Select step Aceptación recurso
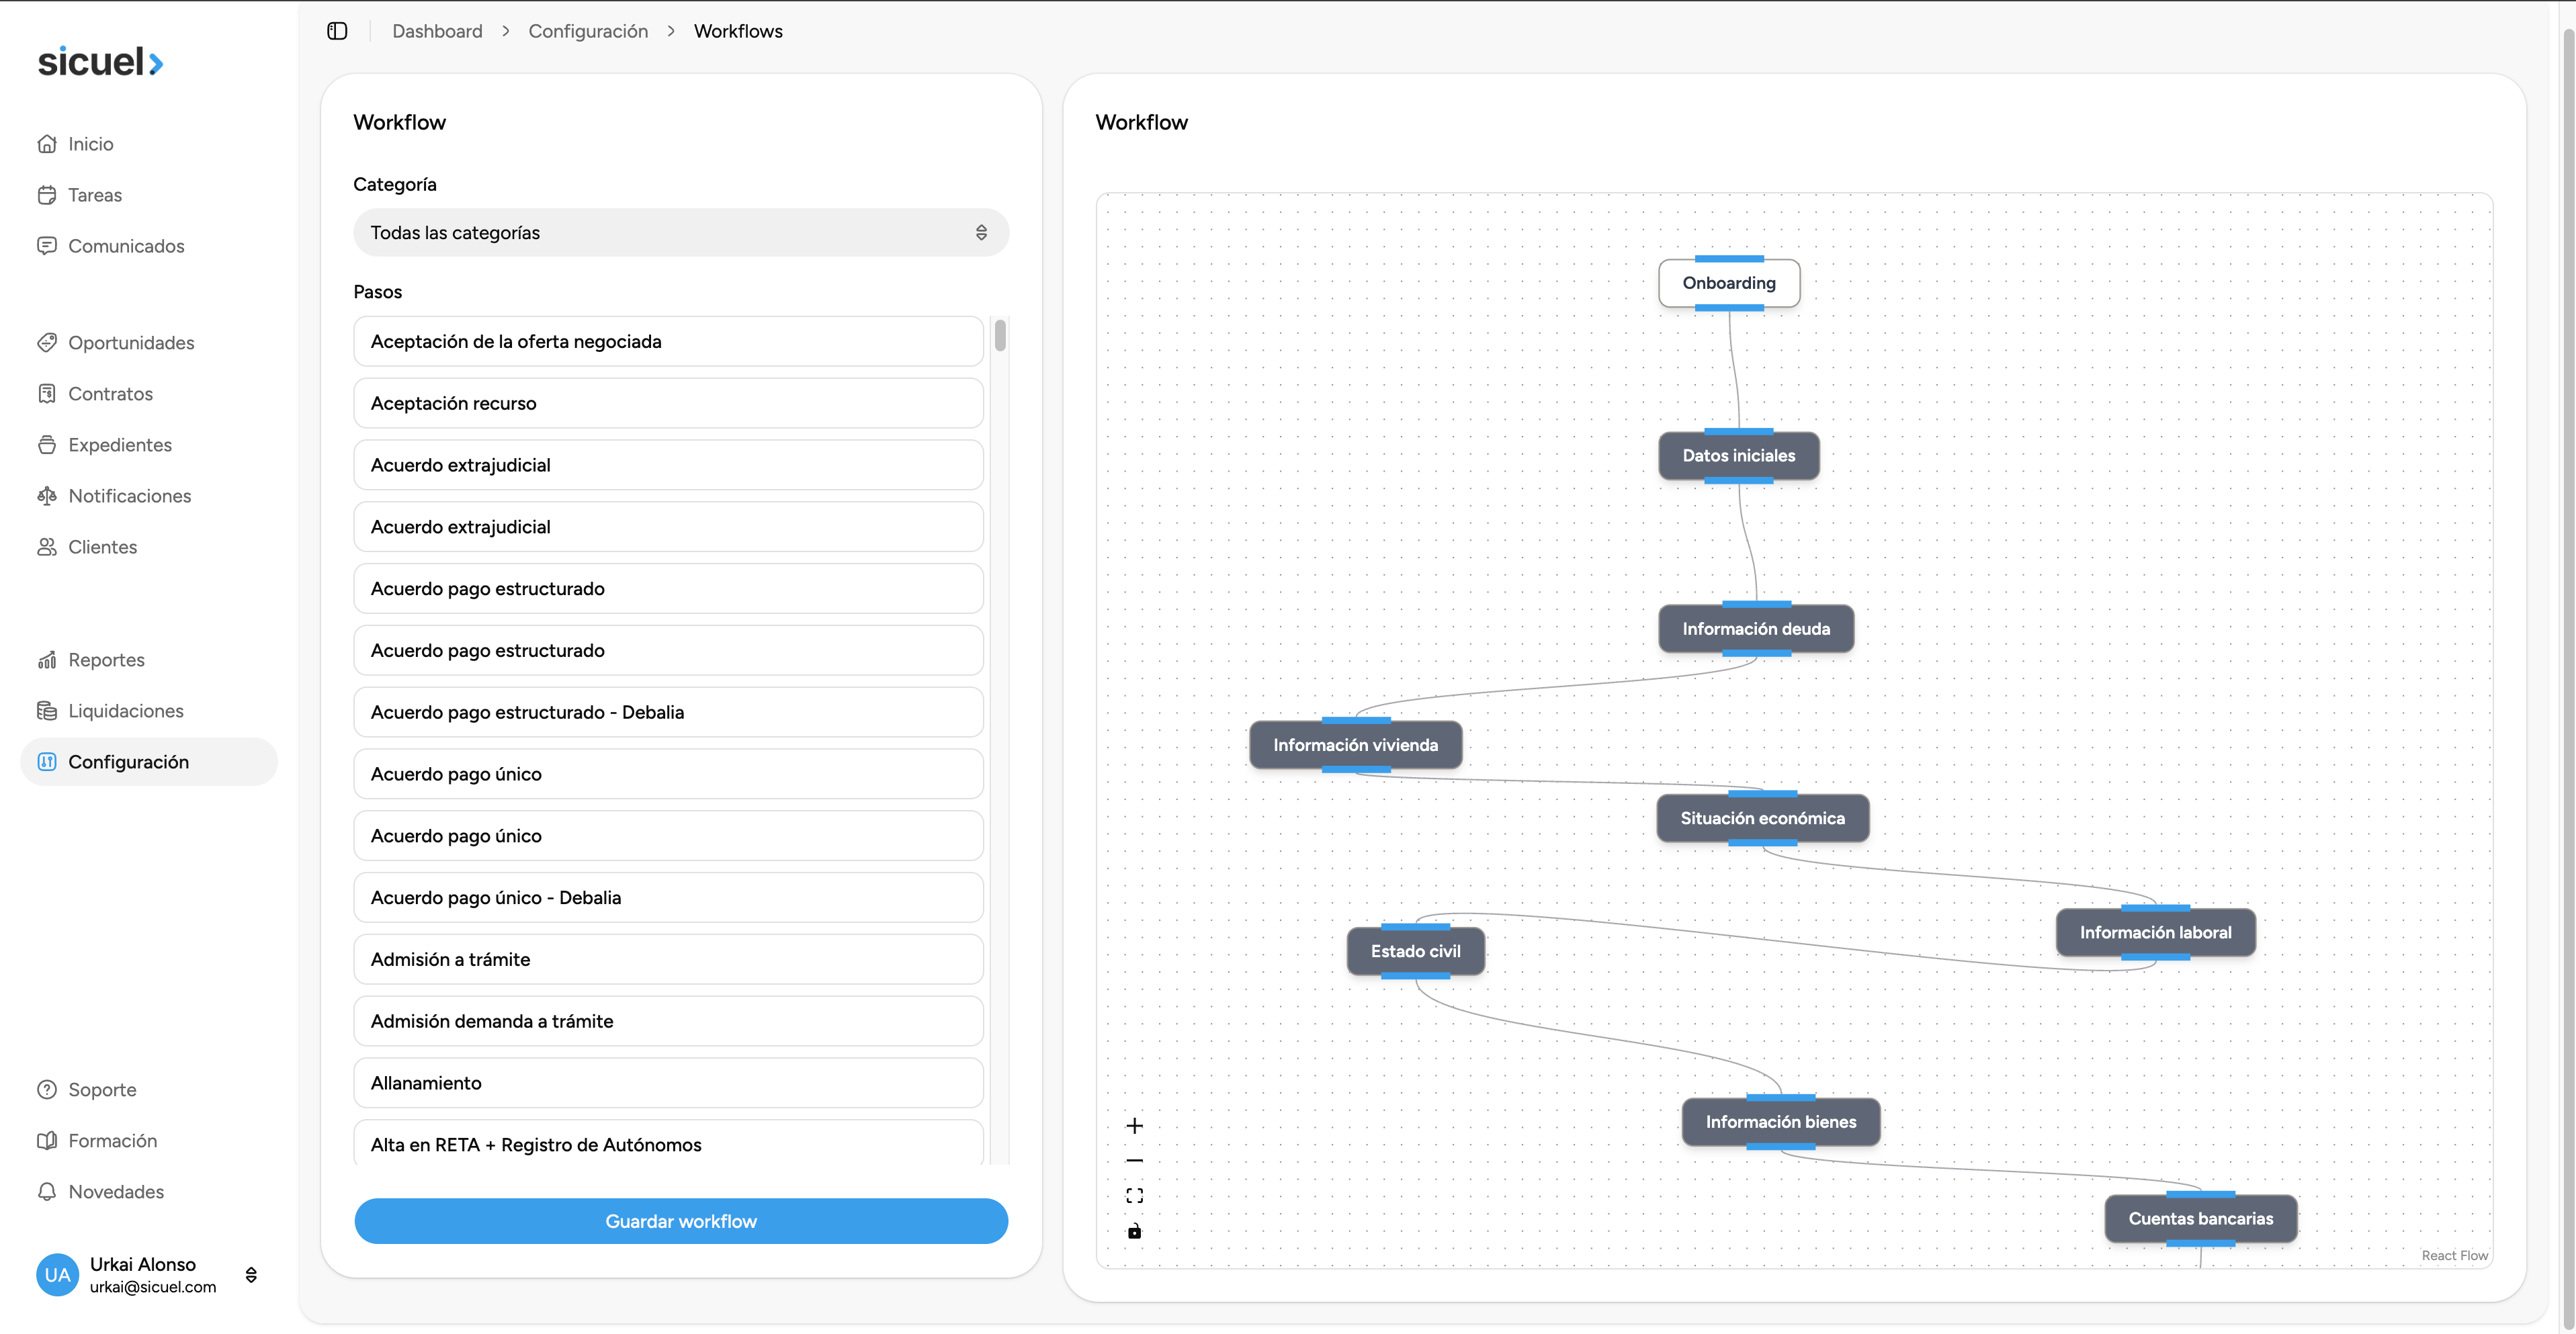2576x1334 pixels. click(x=668, y=404)
